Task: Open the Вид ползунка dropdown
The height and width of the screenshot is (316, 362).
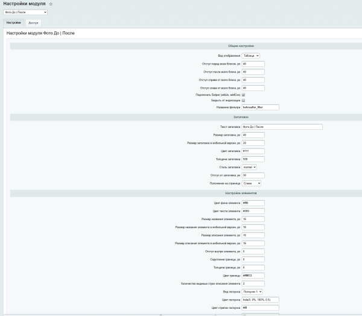Action: (252, 291)
